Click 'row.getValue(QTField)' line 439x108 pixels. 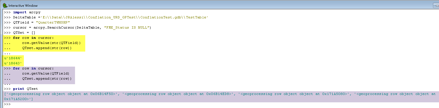(x=46, y=73)
